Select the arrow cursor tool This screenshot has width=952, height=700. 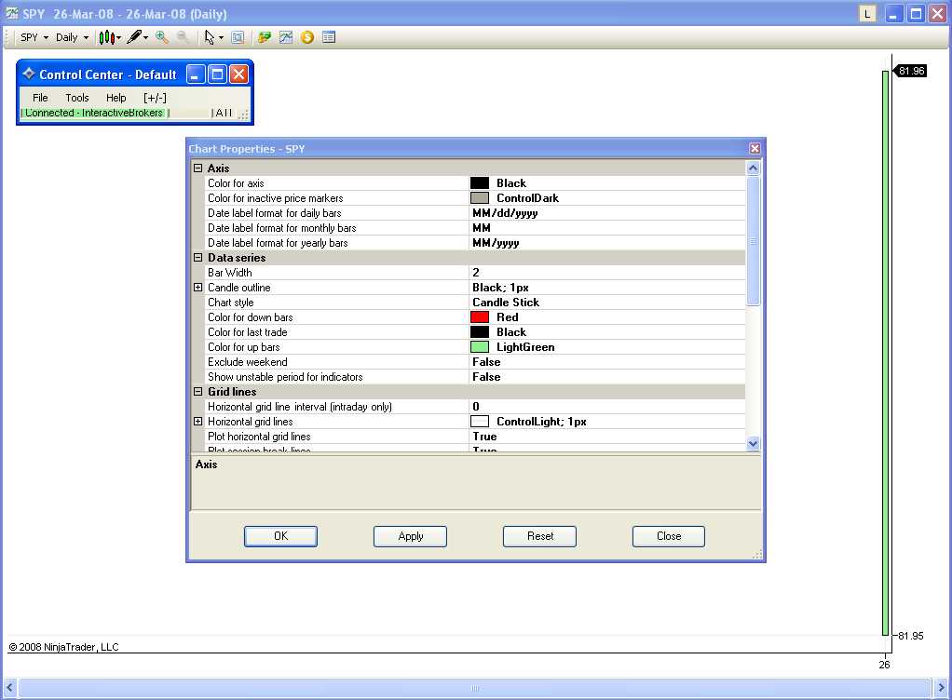coord(213,37)
